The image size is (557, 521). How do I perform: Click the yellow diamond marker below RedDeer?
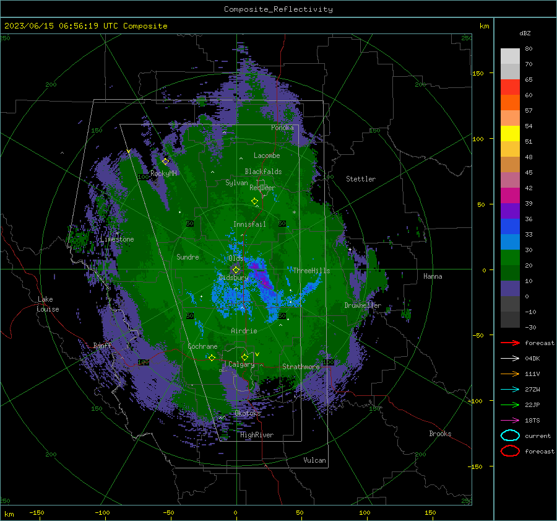tap(255, 201)
